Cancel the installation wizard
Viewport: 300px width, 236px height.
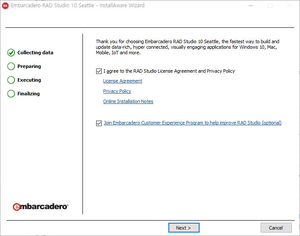[x=276, y=228]
